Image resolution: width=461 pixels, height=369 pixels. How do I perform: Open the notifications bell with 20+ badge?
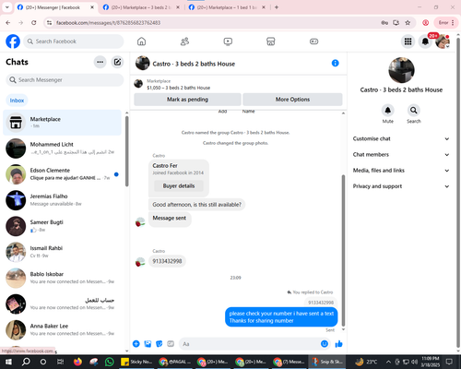425,42
